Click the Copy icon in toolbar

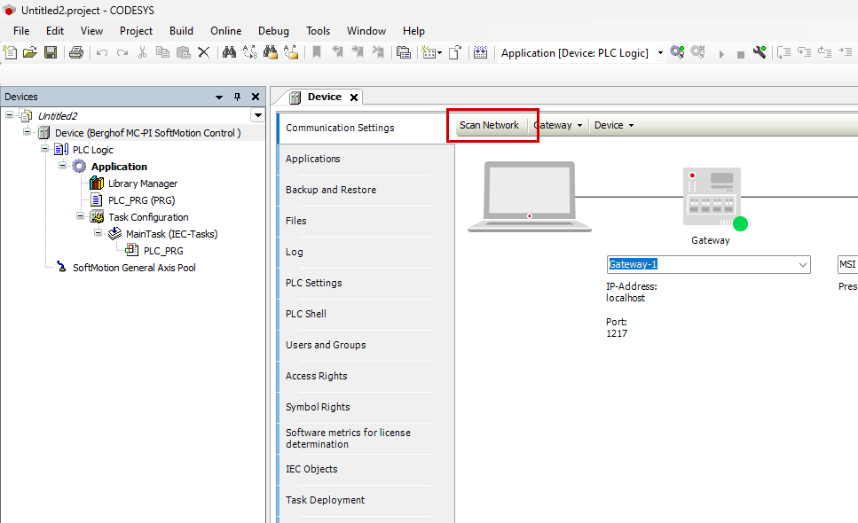(162, 52)
